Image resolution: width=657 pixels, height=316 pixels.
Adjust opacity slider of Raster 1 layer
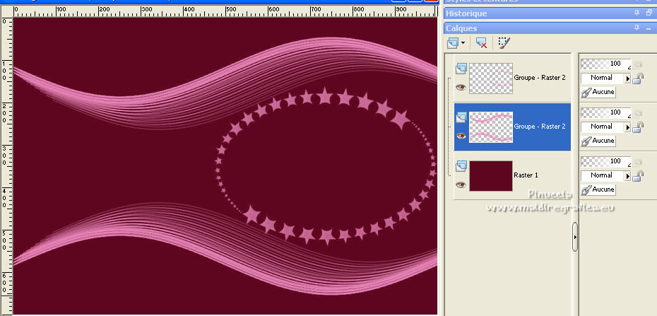(606, 161)
